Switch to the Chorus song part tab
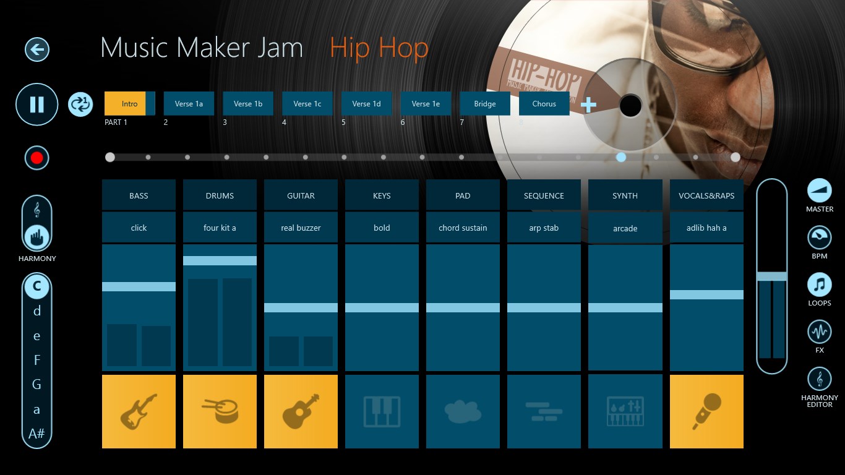Viewport: 845px width, 475px height. (x=544, y=103)
